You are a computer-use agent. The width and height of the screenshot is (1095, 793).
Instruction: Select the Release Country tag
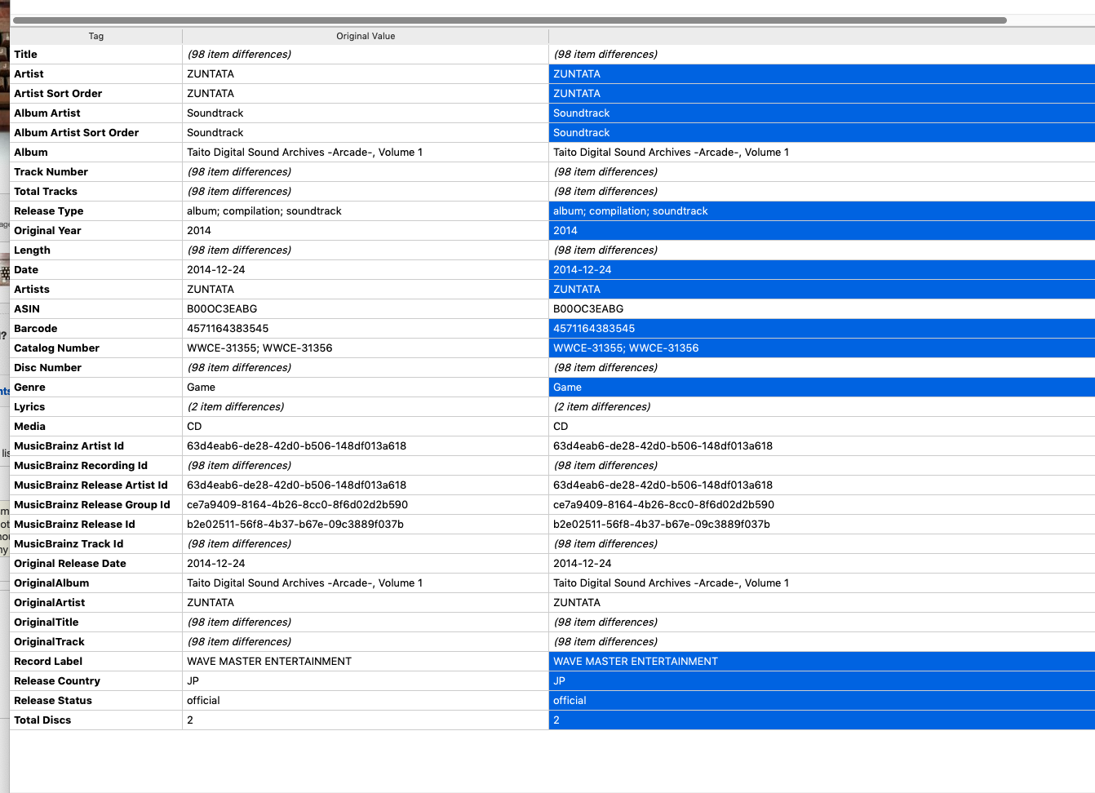click(x=57, y=681)
